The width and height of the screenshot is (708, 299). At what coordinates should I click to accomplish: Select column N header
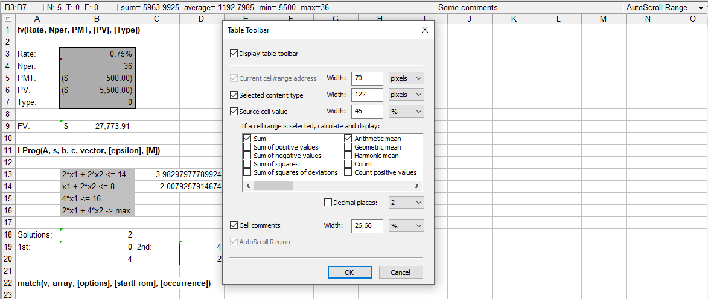click(648, 19)
